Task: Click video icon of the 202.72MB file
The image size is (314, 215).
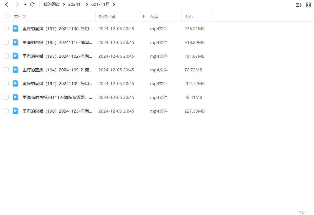Action: (15, 83)
